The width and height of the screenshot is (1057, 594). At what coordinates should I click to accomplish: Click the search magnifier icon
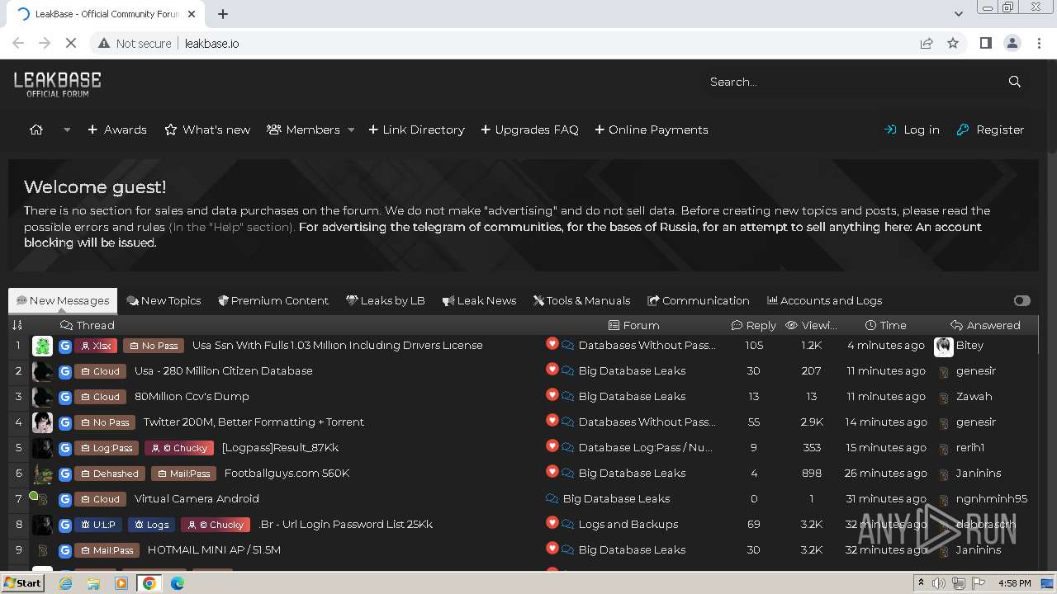click(1015, 82)
